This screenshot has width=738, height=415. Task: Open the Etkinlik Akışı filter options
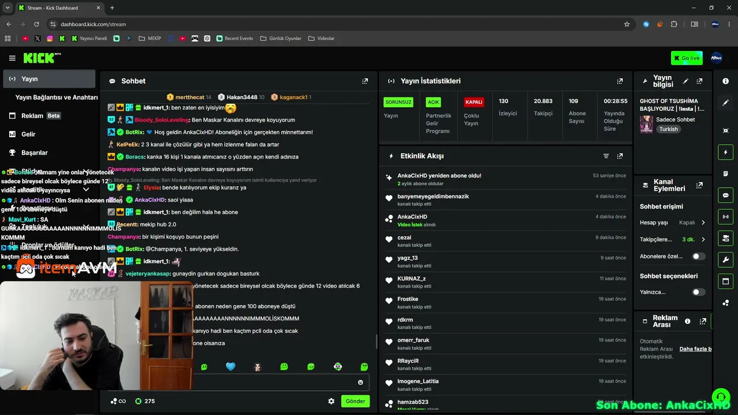(606, 156)
